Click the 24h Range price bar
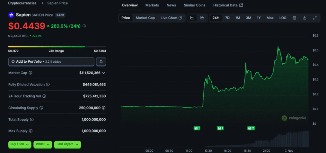Viewport: 326px width, 153px height. [57, 46]
